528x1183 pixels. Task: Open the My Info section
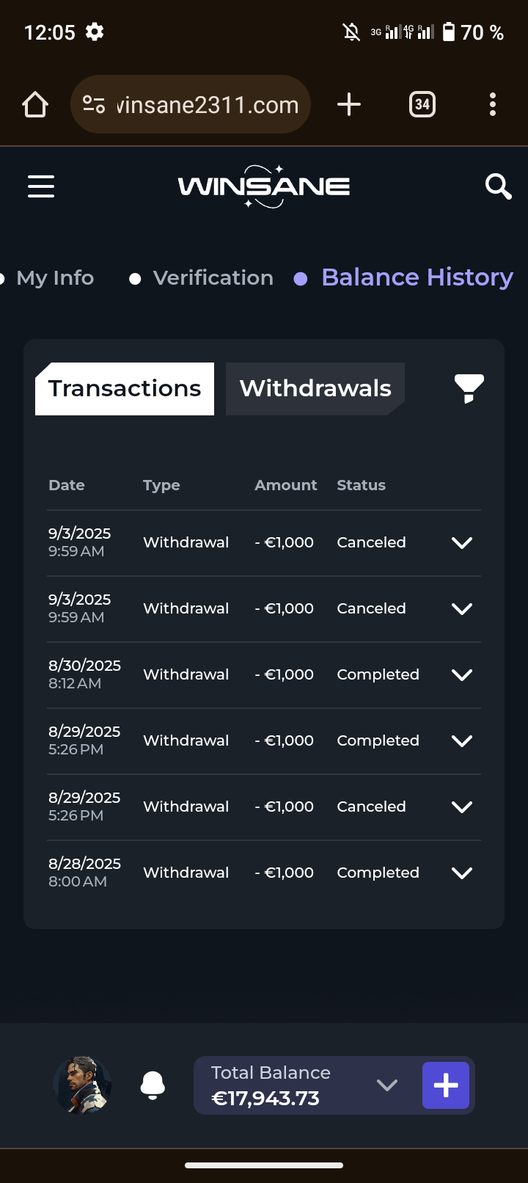click(x=55, y=278)
